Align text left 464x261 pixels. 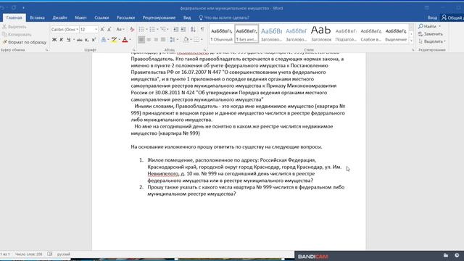pyautogui.click(x=141, y=39)
